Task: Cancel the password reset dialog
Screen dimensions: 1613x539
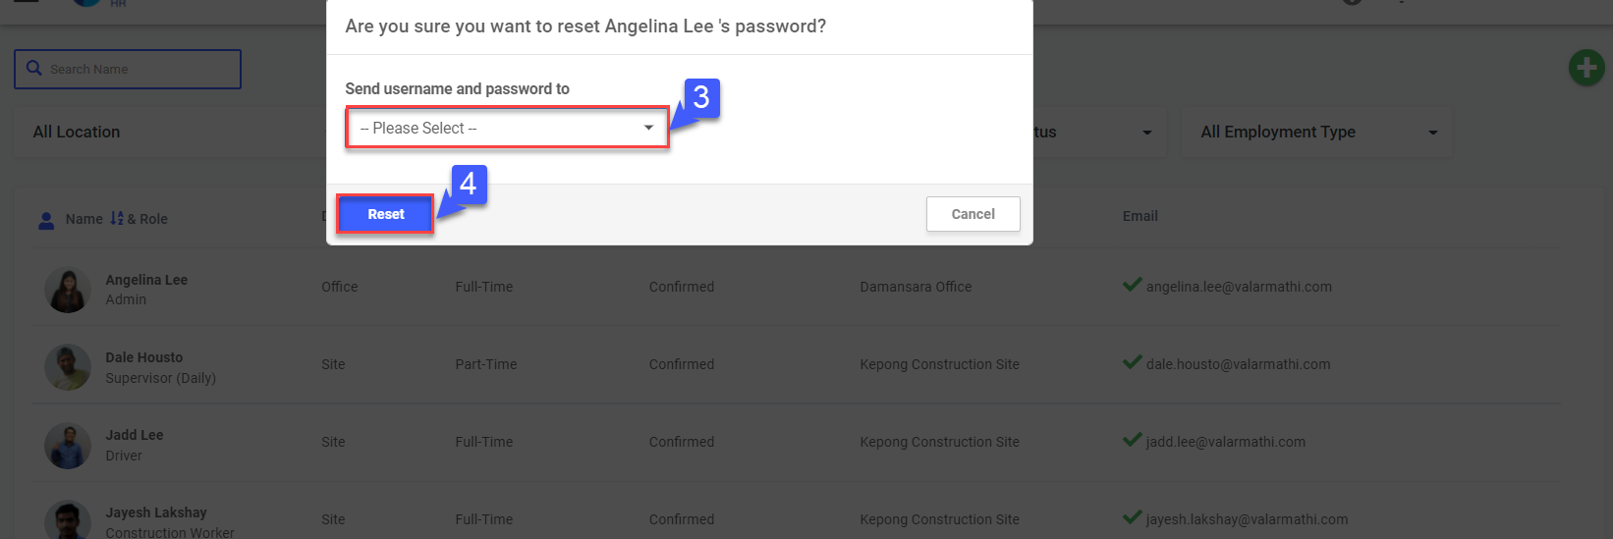Action: tap(973, 214)
